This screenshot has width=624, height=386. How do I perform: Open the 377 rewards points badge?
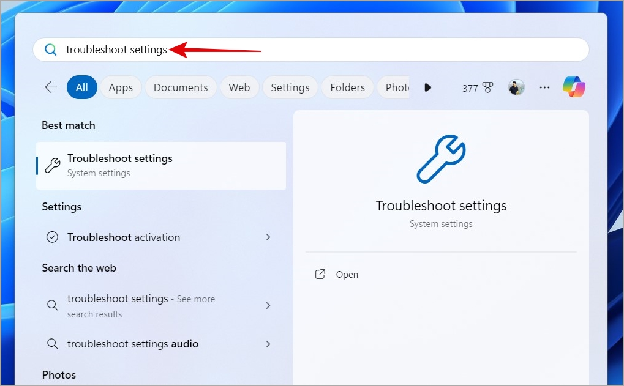[x=478, y=87]
